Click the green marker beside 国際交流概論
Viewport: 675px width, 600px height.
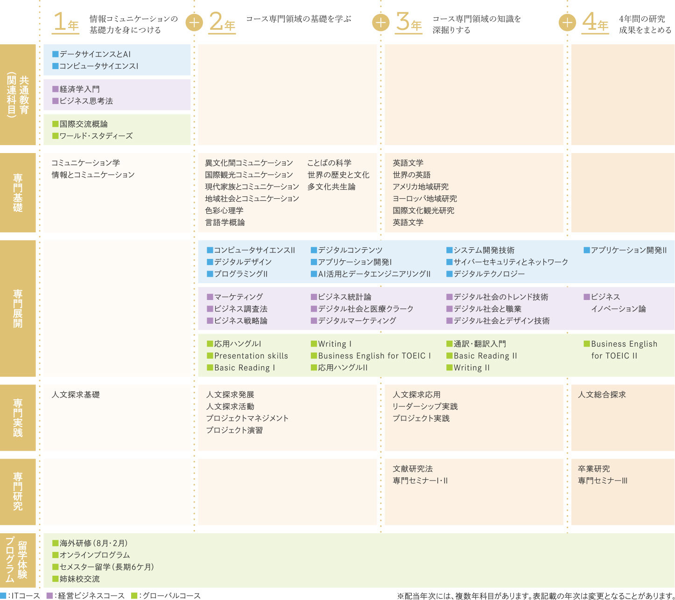pyautogui.click(x=56, y=124)
